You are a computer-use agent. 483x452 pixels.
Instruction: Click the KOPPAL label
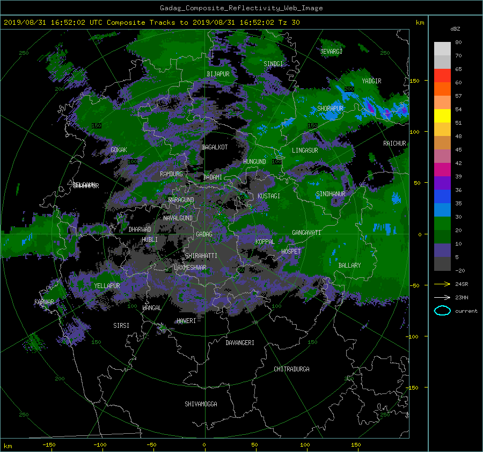[265, 242]
